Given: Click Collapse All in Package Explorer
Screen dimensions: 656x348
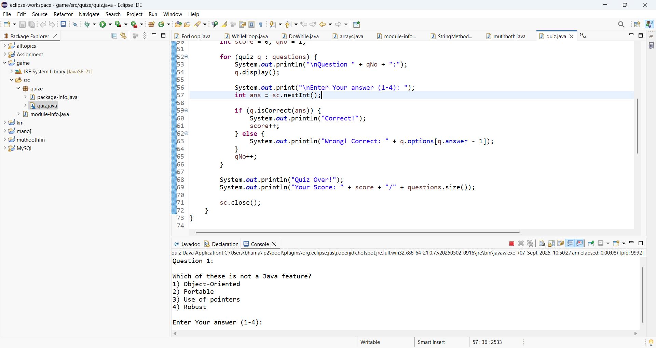Looking at the screenshot, I should tap(114, 36).
